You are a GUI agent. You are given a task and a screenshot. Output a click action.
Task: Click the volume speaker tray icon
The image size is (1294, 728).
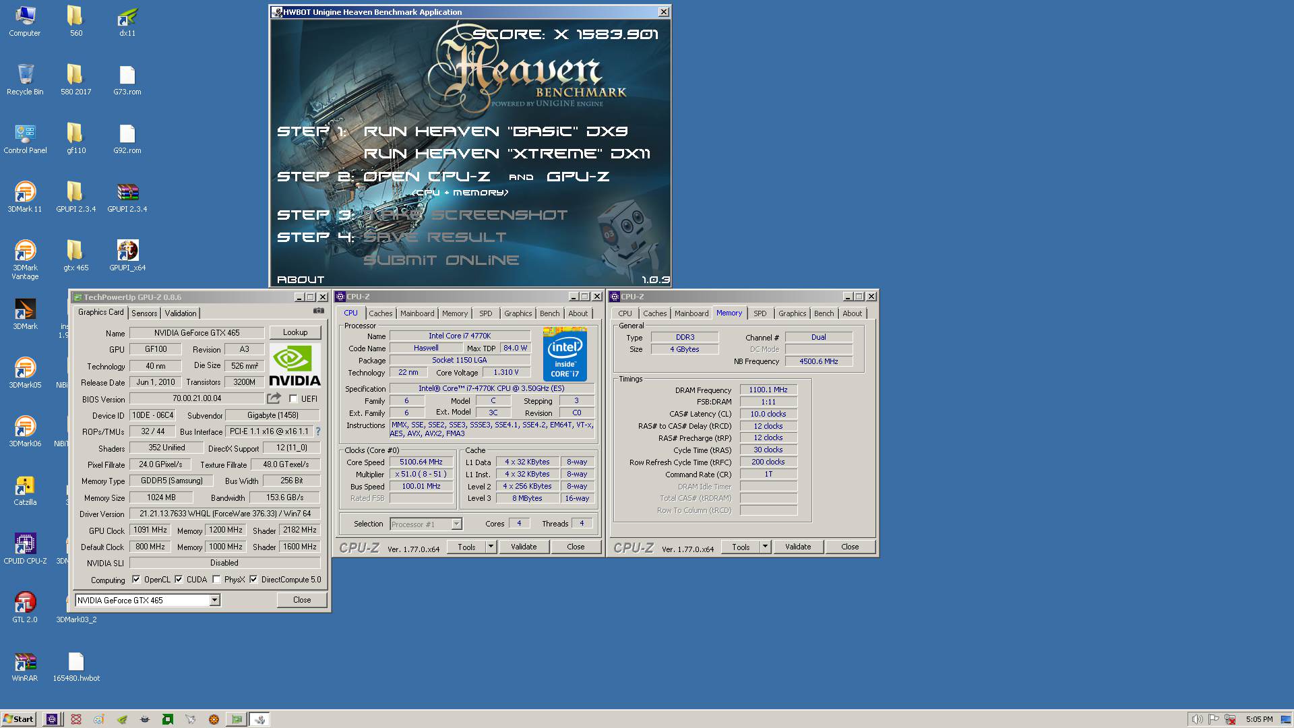(1196, 719)
